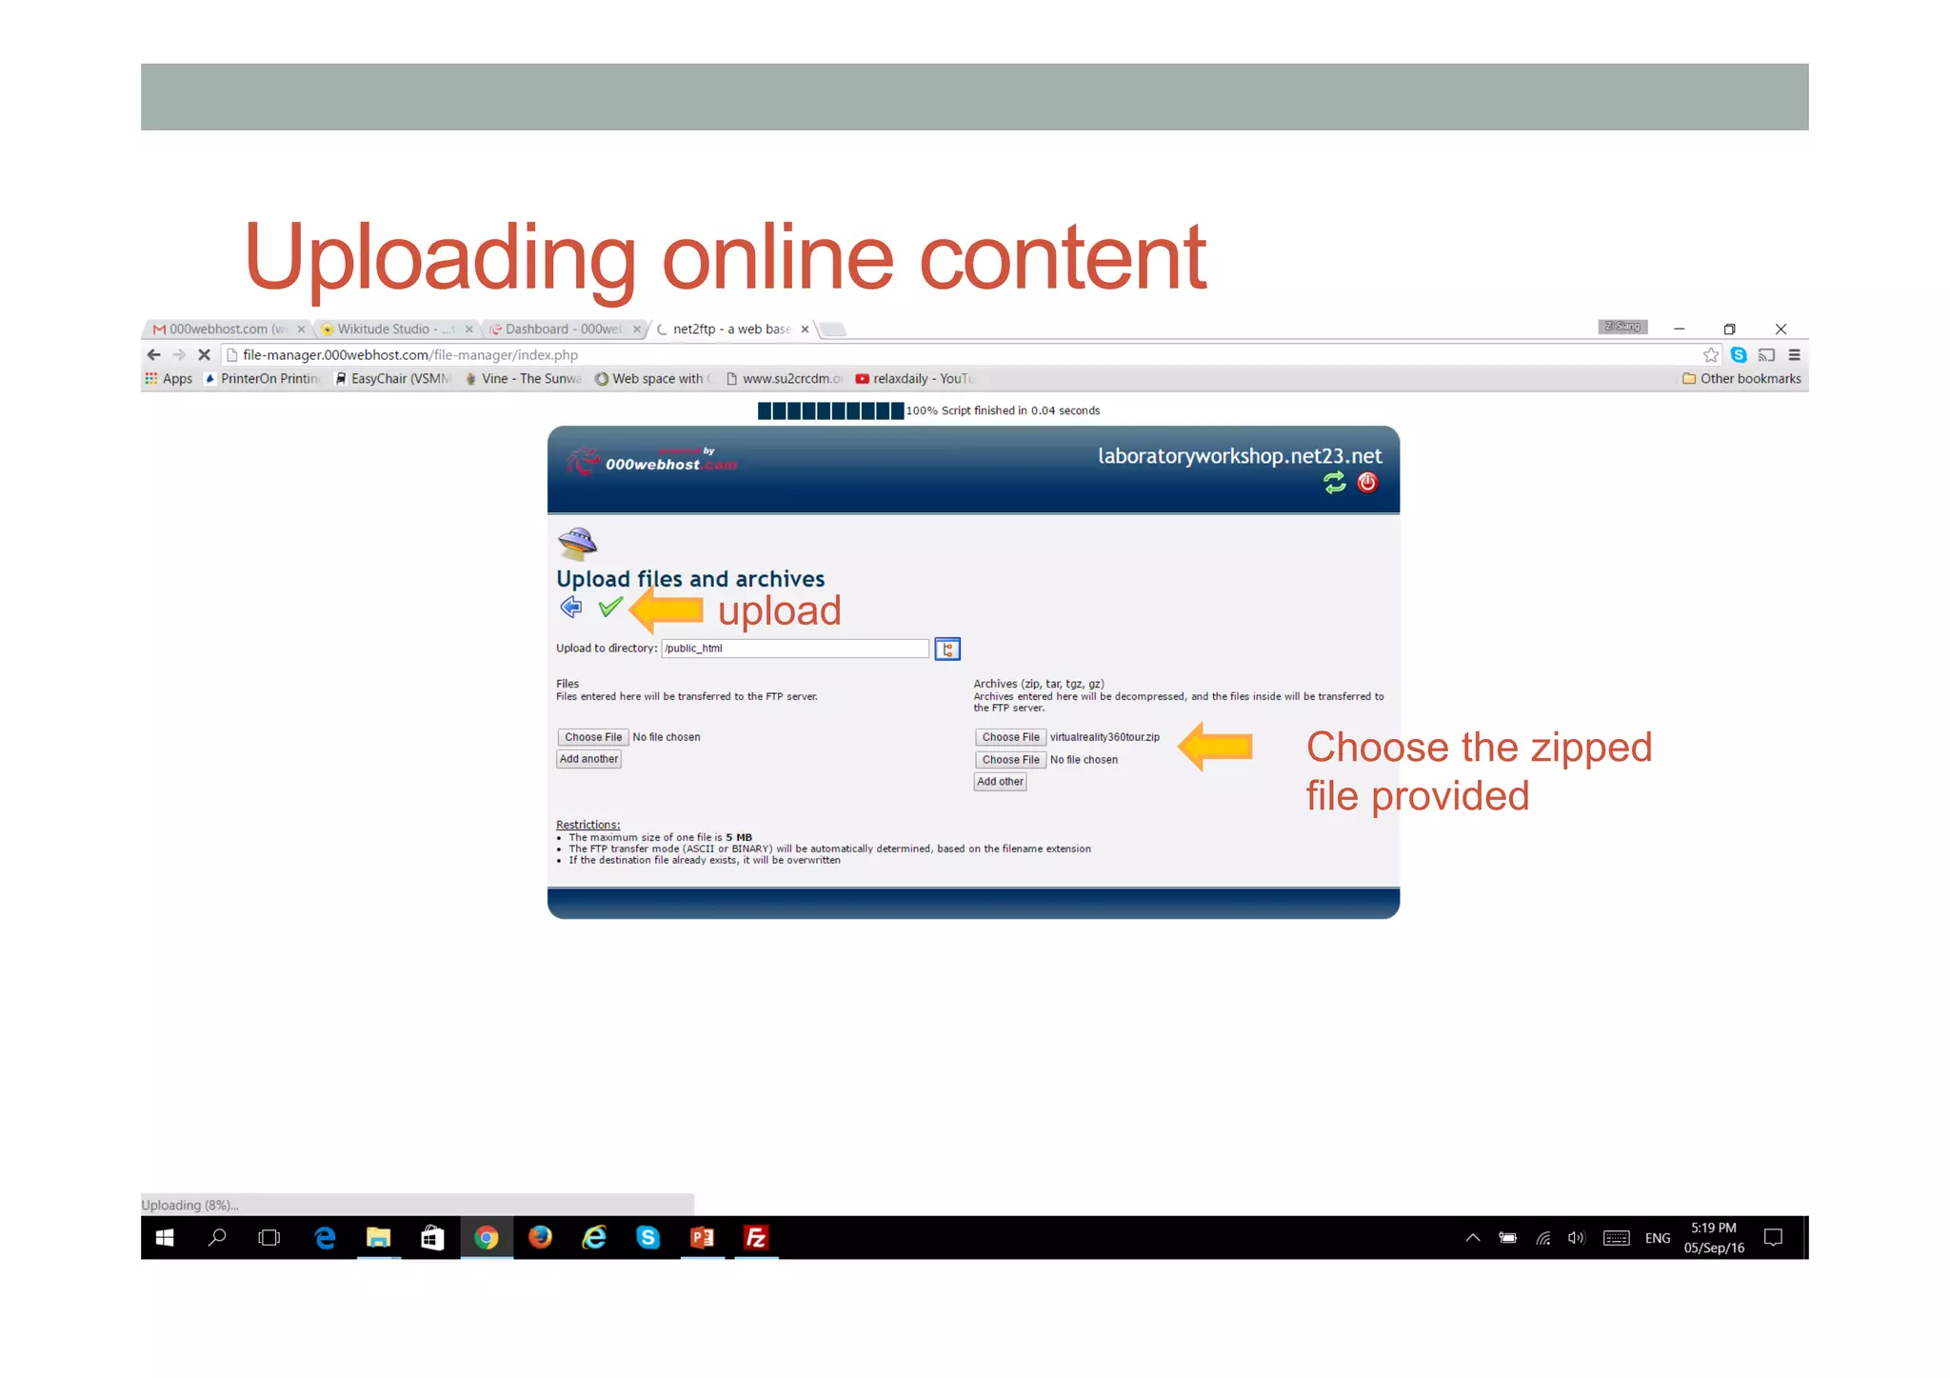The height and width of the screenshot is (1378, 1950).
Task: Open the Web space with bookmark
Action: point(654,379)
